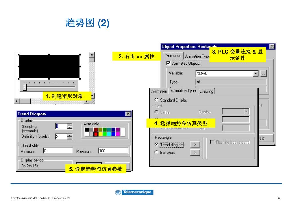This screenshot has width=293, height=202.
Task: Click the scroll-left arrow under the rectangle editor
Action: [17, 101]
